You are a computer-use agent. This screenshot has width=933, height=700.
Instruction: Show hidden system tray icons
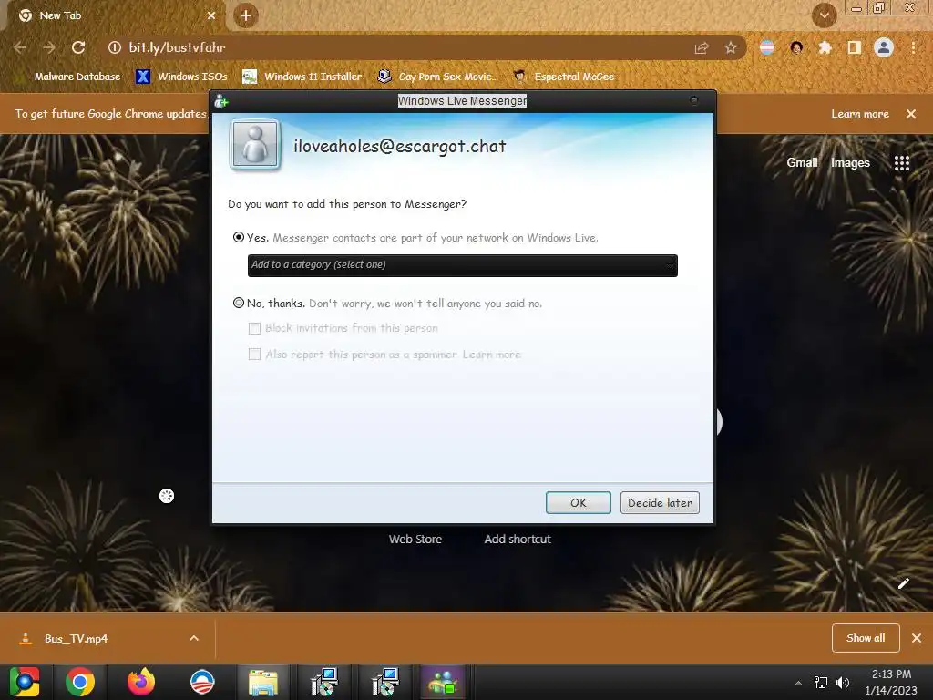[x=798, y=683]
